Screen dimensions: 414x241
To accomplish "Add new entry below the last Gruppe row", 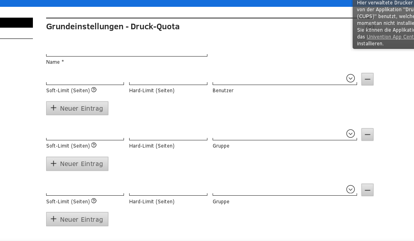I will [77, 219].
